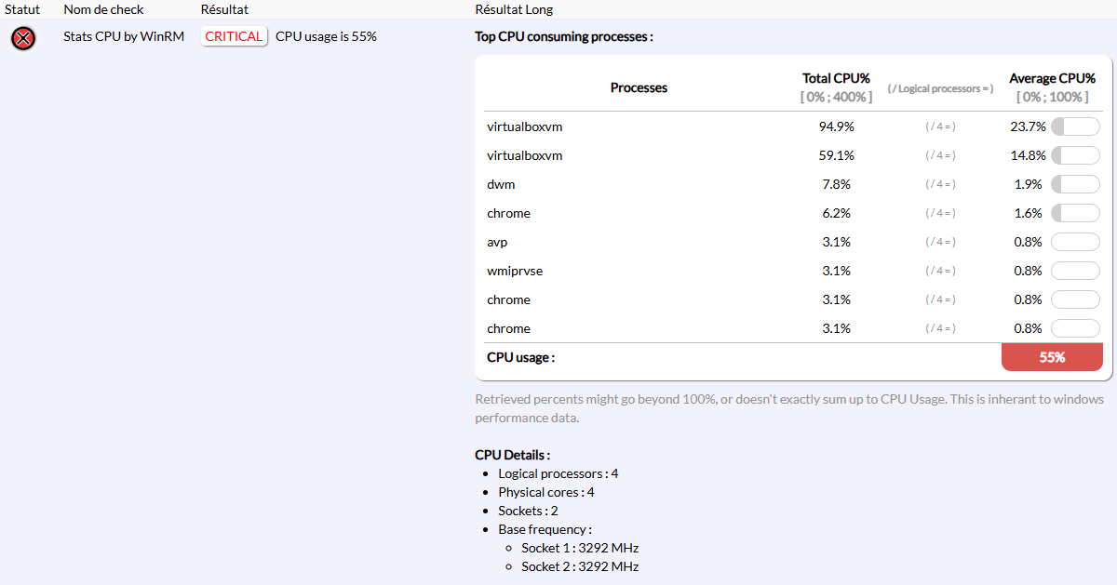Select the wmiprvse process name

(x=515, y=271)
